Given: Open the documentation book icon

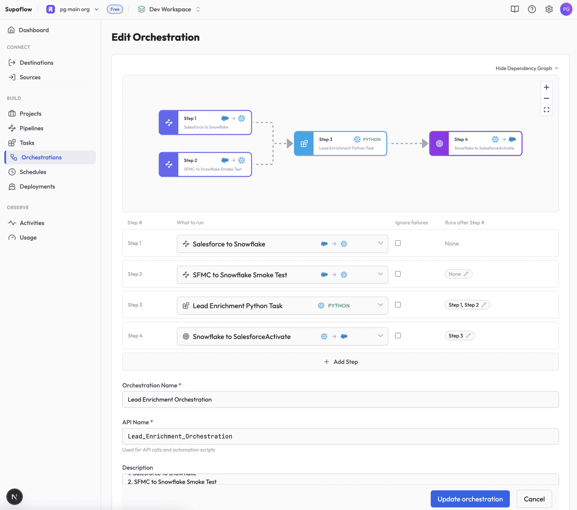Looking at the screenshot, I should (514, 9).
